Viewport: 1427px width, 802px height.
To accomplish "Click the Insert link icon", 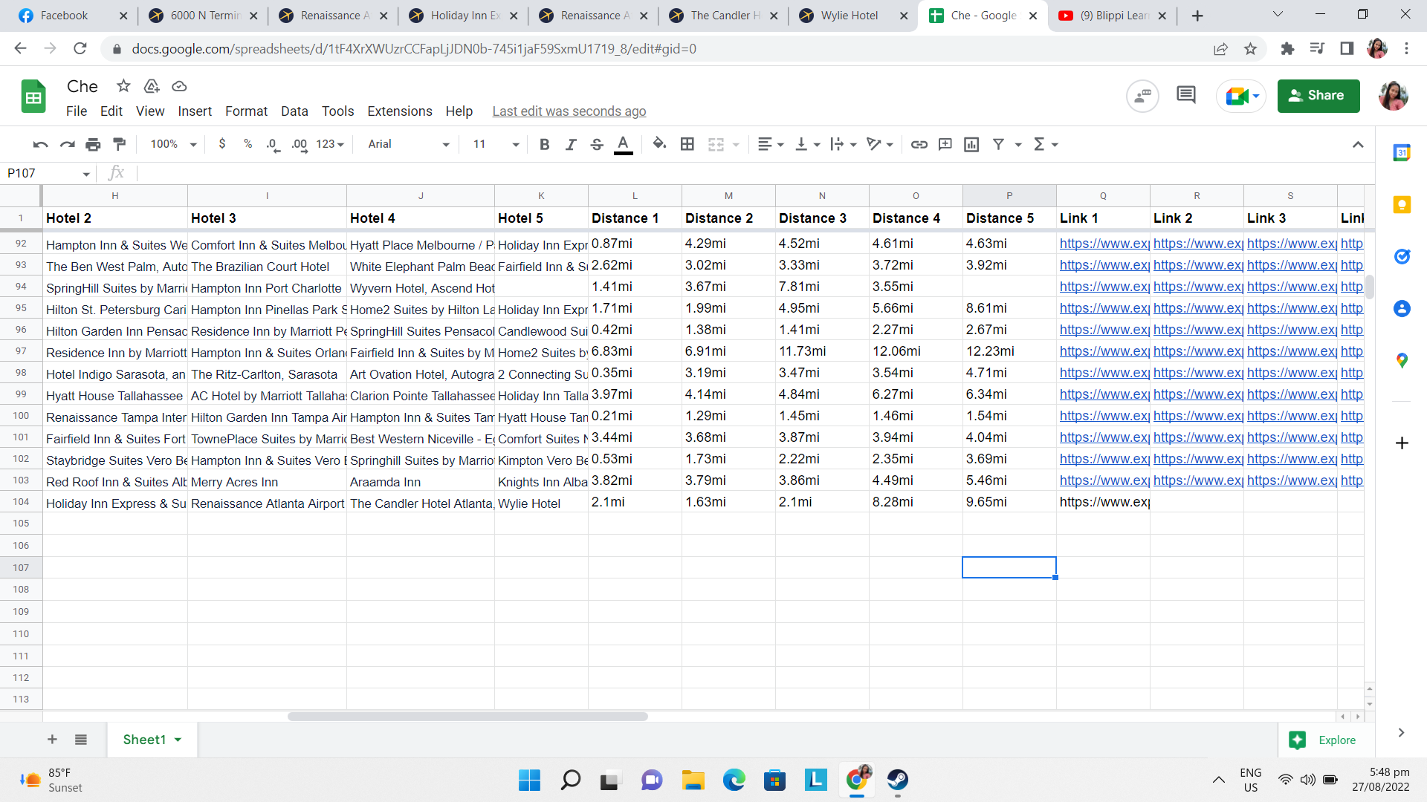I will (919, 144).
